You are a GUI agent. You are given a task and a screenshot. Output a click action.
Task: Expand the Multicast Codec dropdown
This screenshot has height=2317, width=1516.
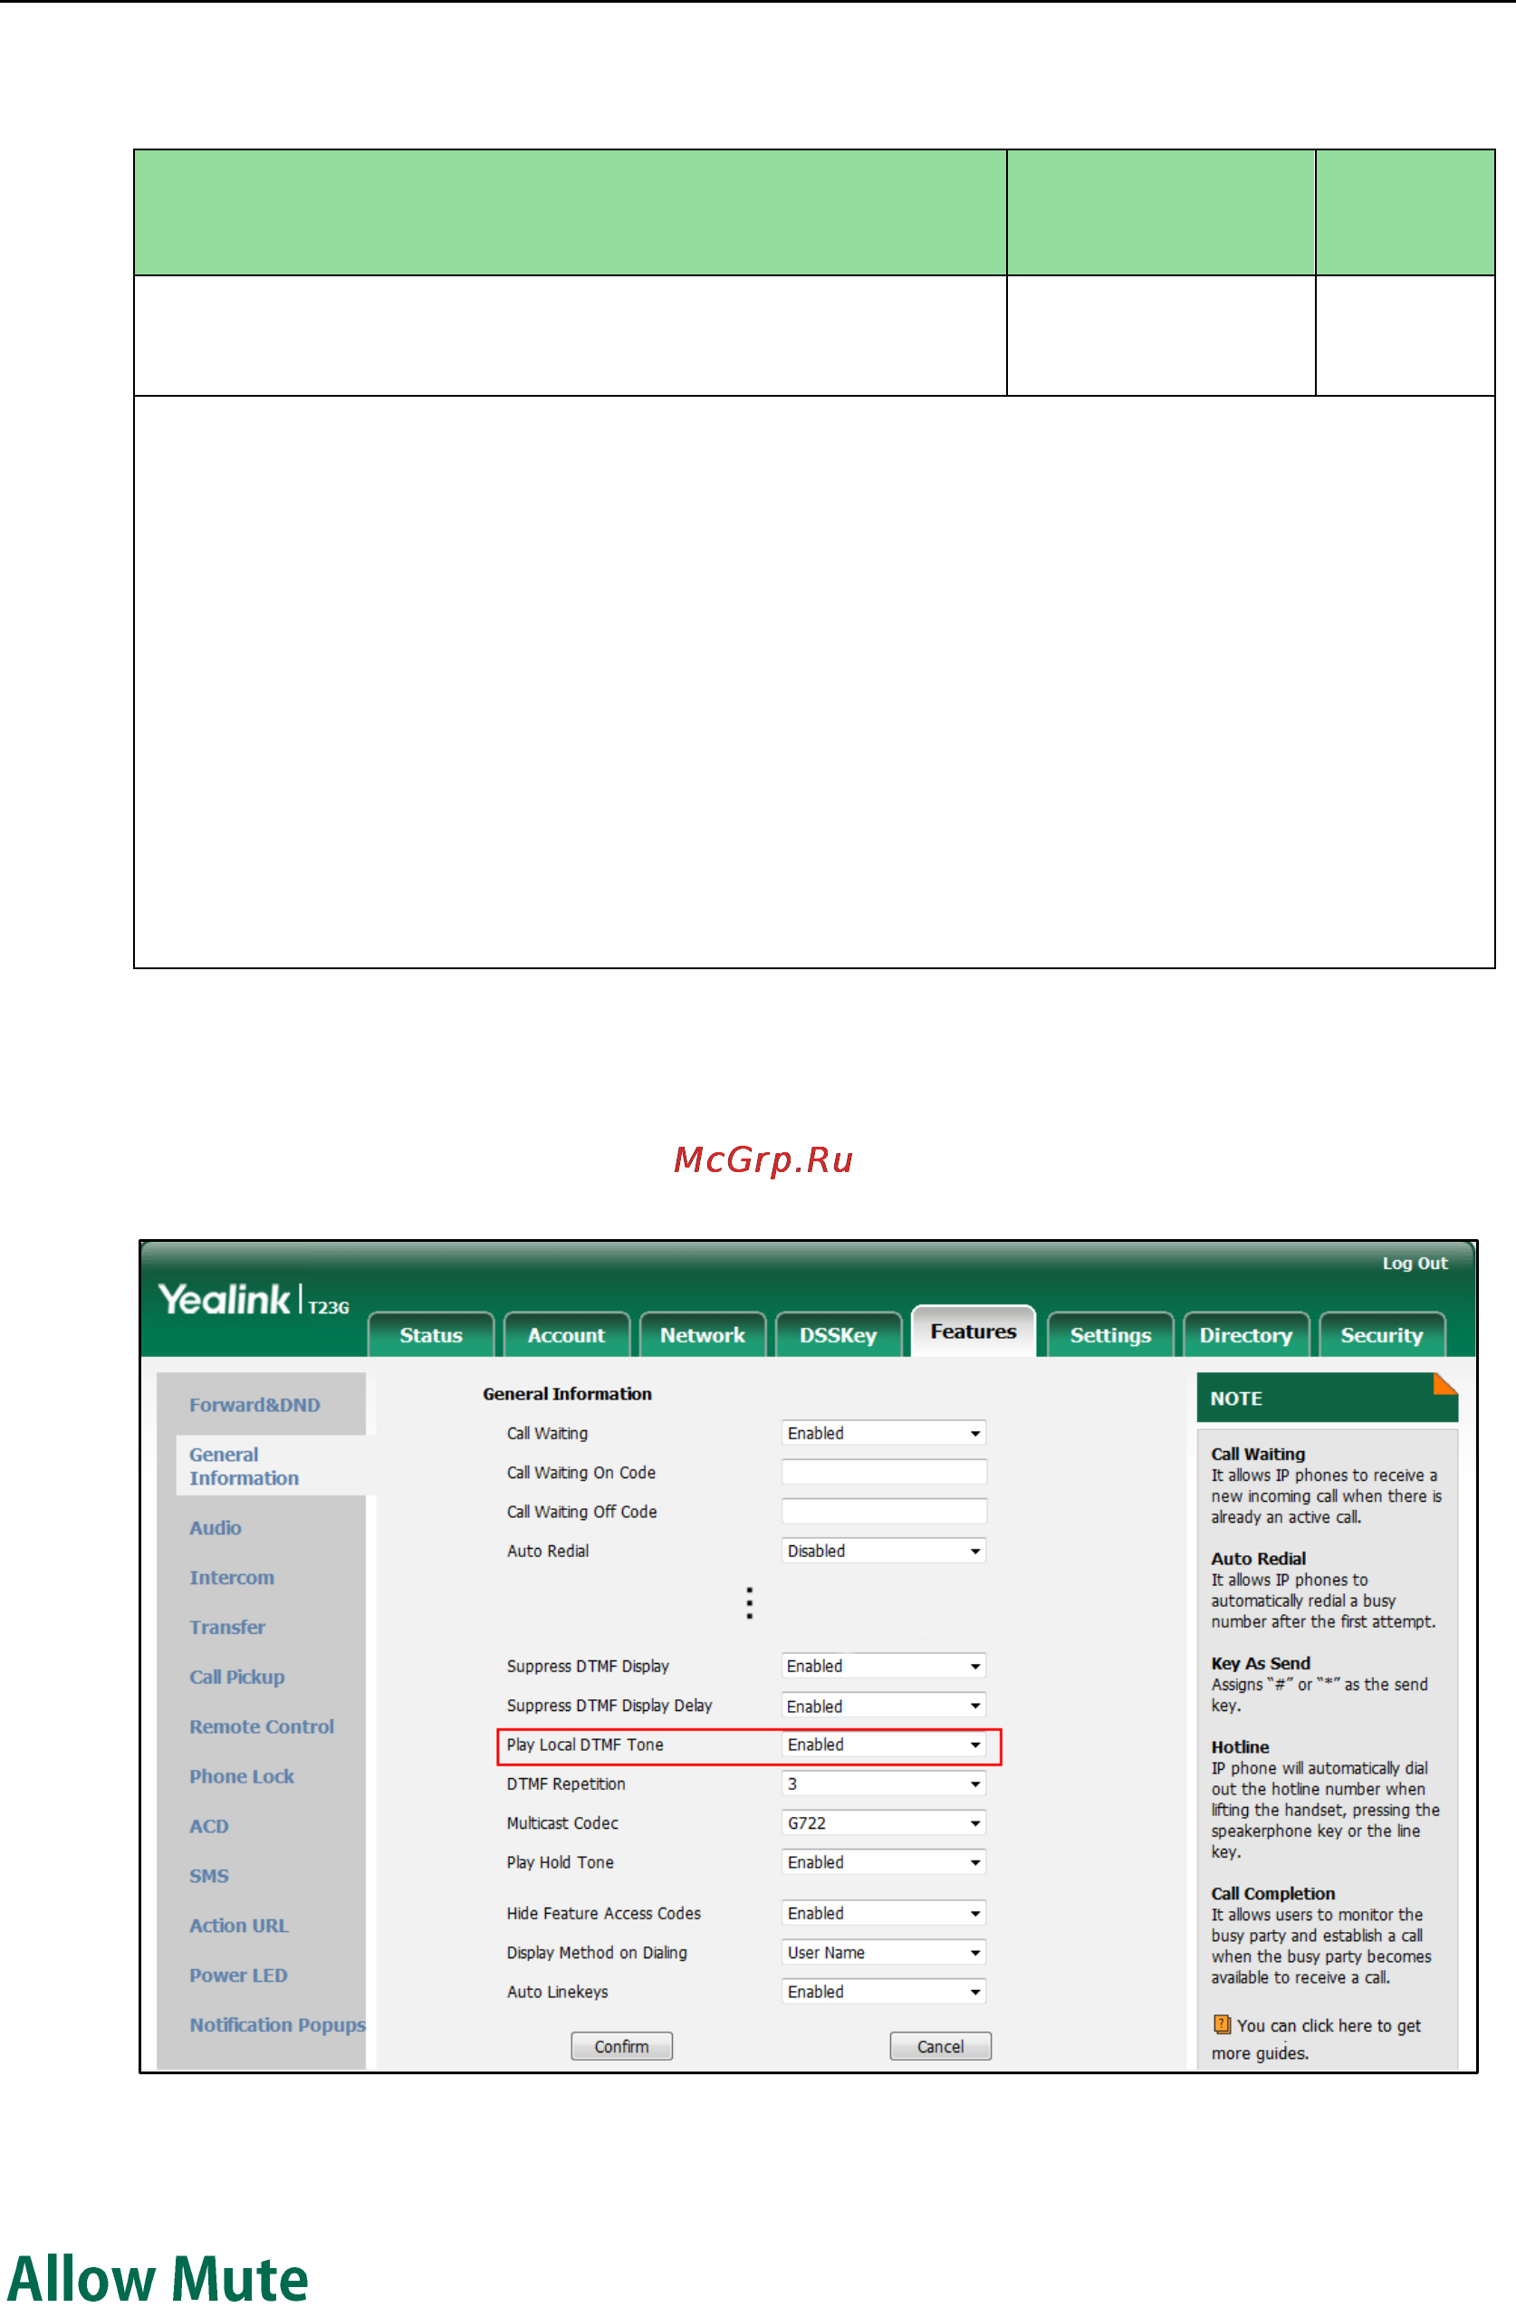[x=884, y=1822]
